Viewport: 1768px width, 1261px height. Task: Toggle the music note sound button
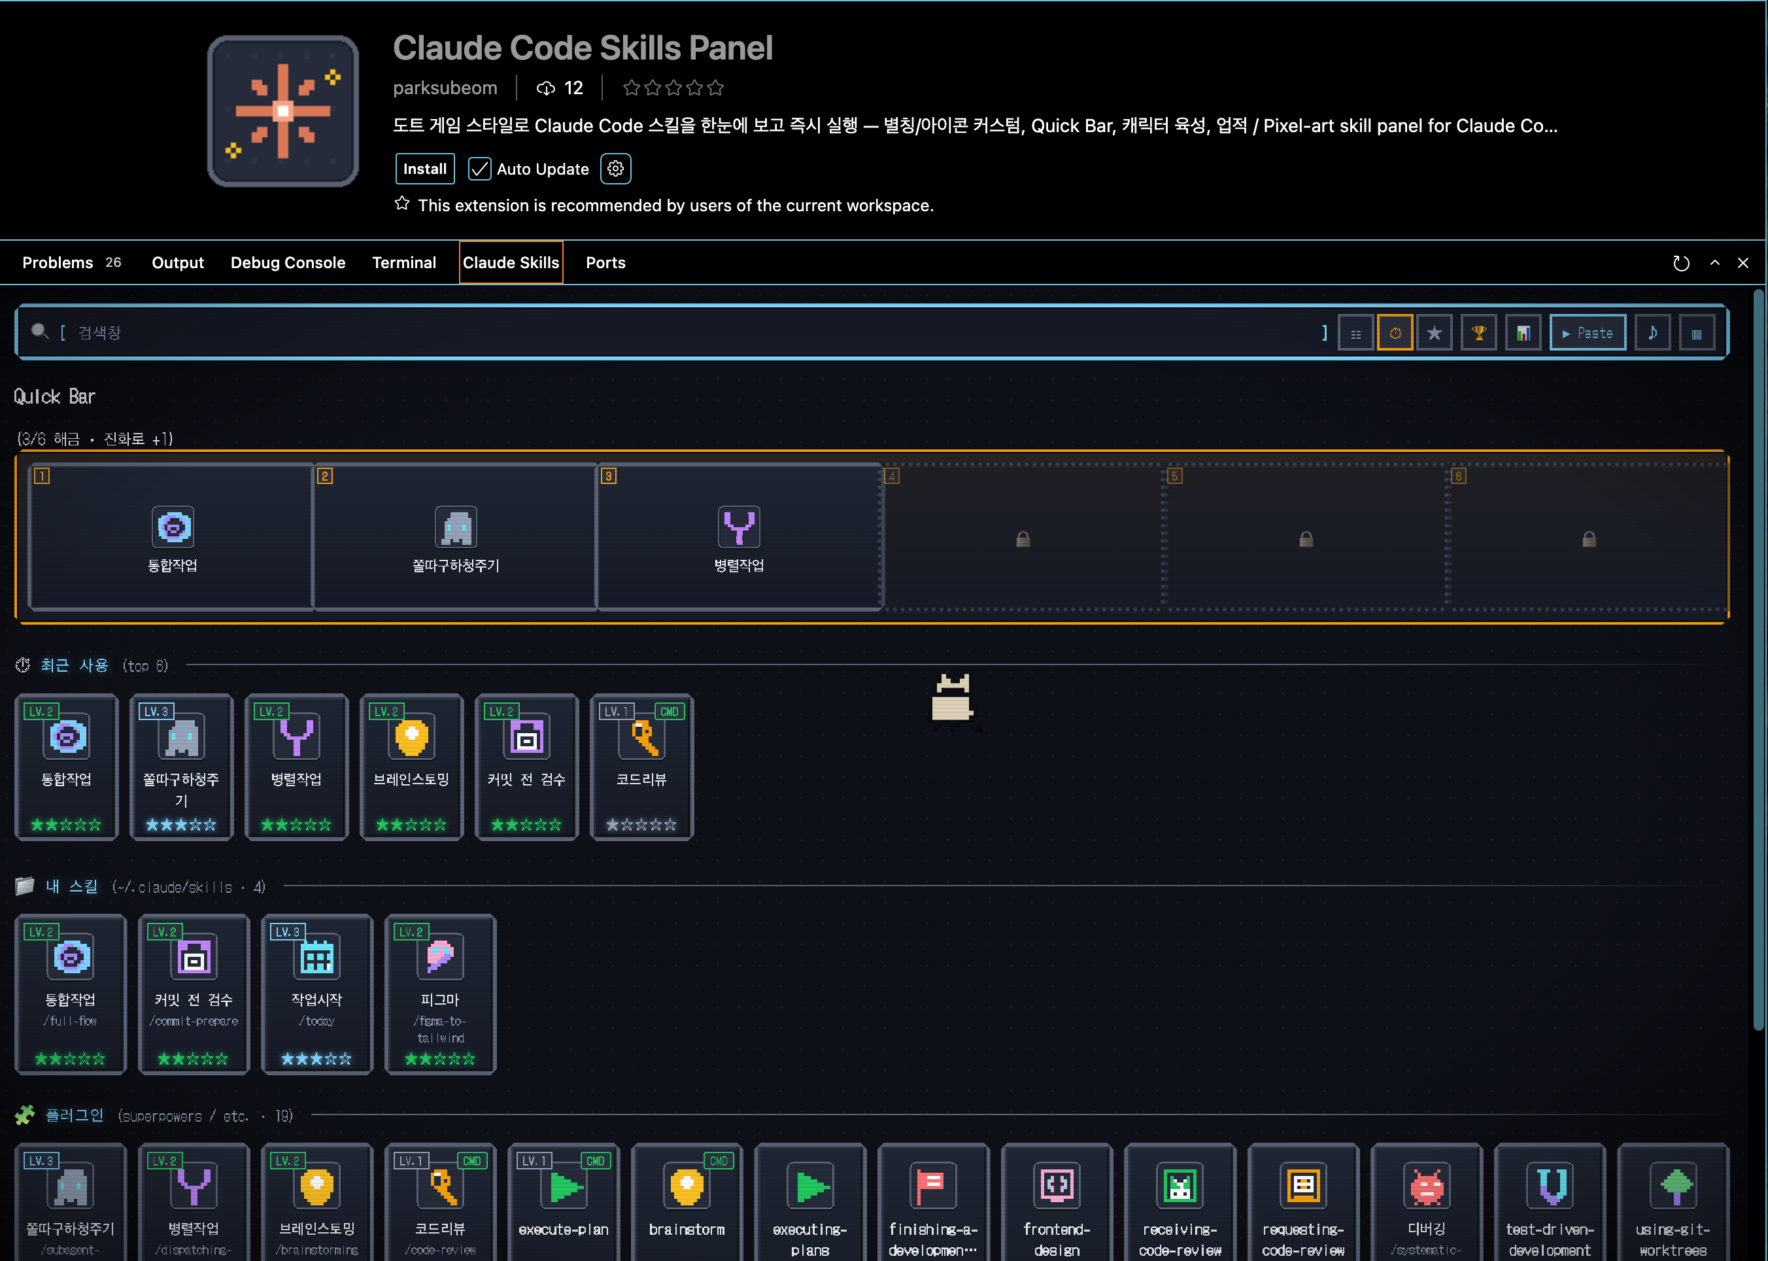point(1652,333)
